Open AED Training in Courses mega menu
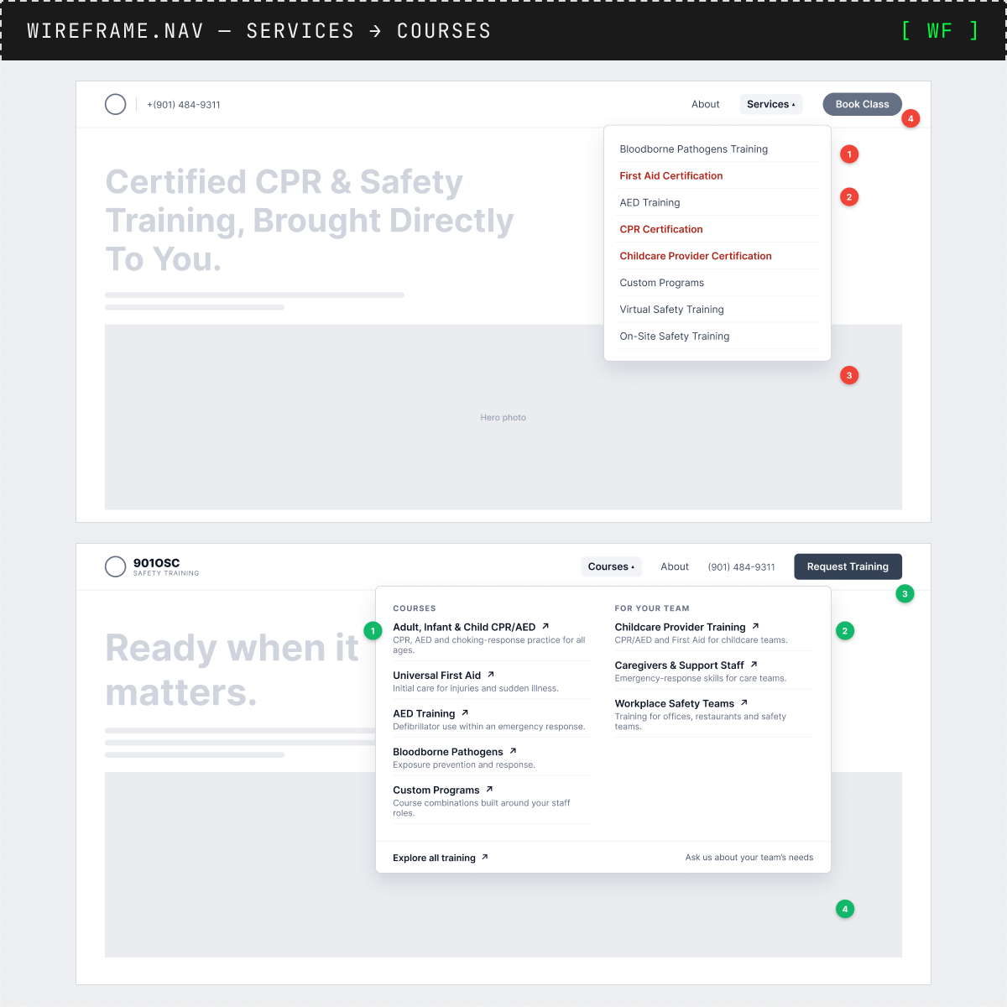Image resolution: width=1007 pixels, height=1007 pixels. pos(424,713)
